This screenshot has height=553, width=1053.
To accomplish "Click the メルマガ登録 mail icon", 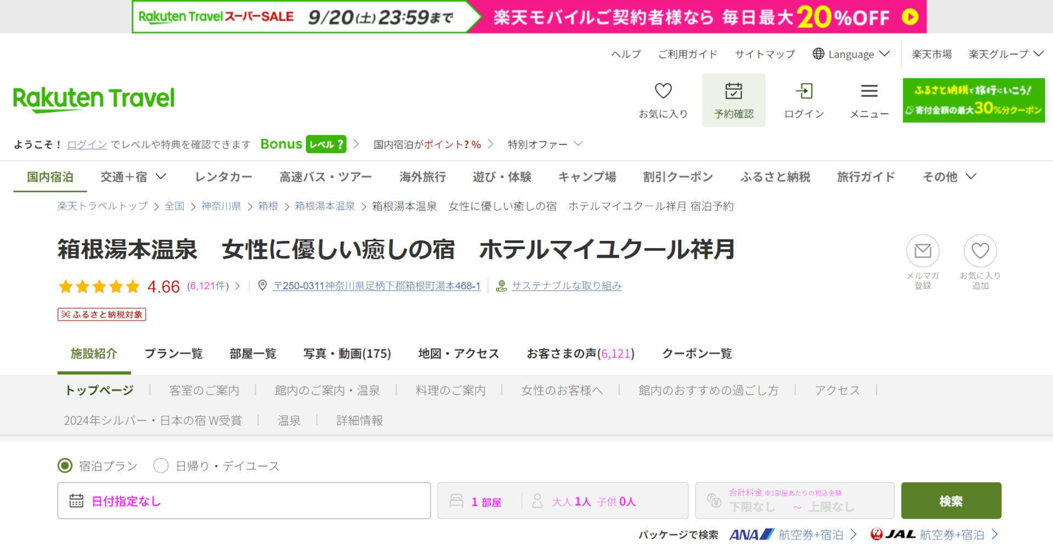I will (922, 252).
